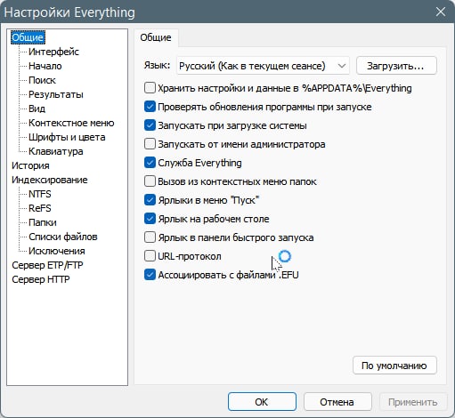This screenshot has height=418, width=455.
Task: Select Списки файлов
Action: [x=63, y=237]
